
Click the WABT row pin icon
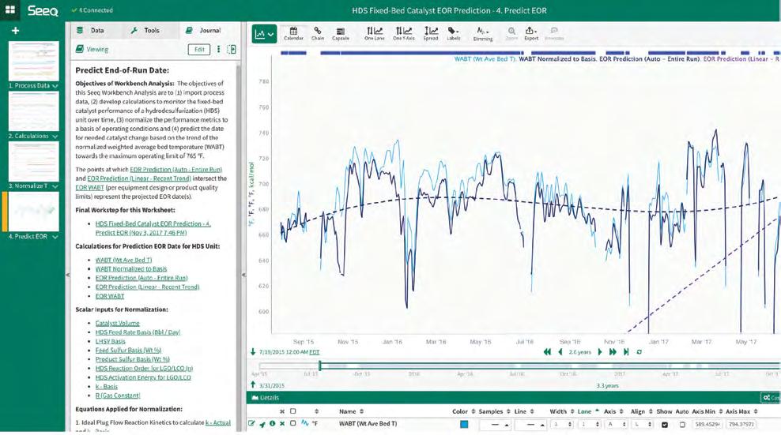tap(262, 424)
